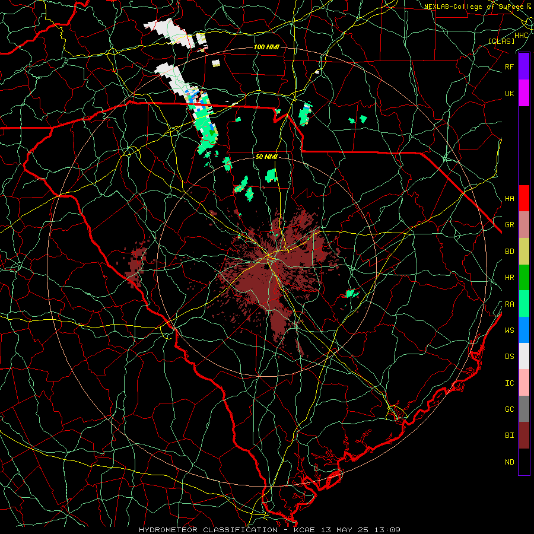The height and width of the screenshot is (534, 534).
Task: Click the biological echo patch west of the radar
Action: pyautogui.click(x=135, y=265)
